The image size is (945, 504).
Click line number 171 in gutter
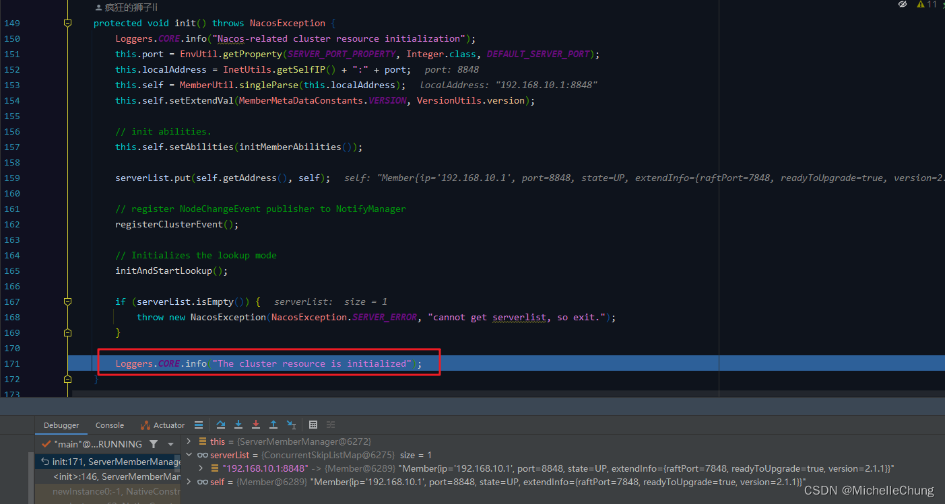click(x=12, y=363)
